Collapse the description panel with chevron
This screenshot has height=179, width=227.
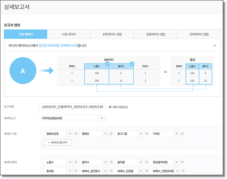pos(215,46)
